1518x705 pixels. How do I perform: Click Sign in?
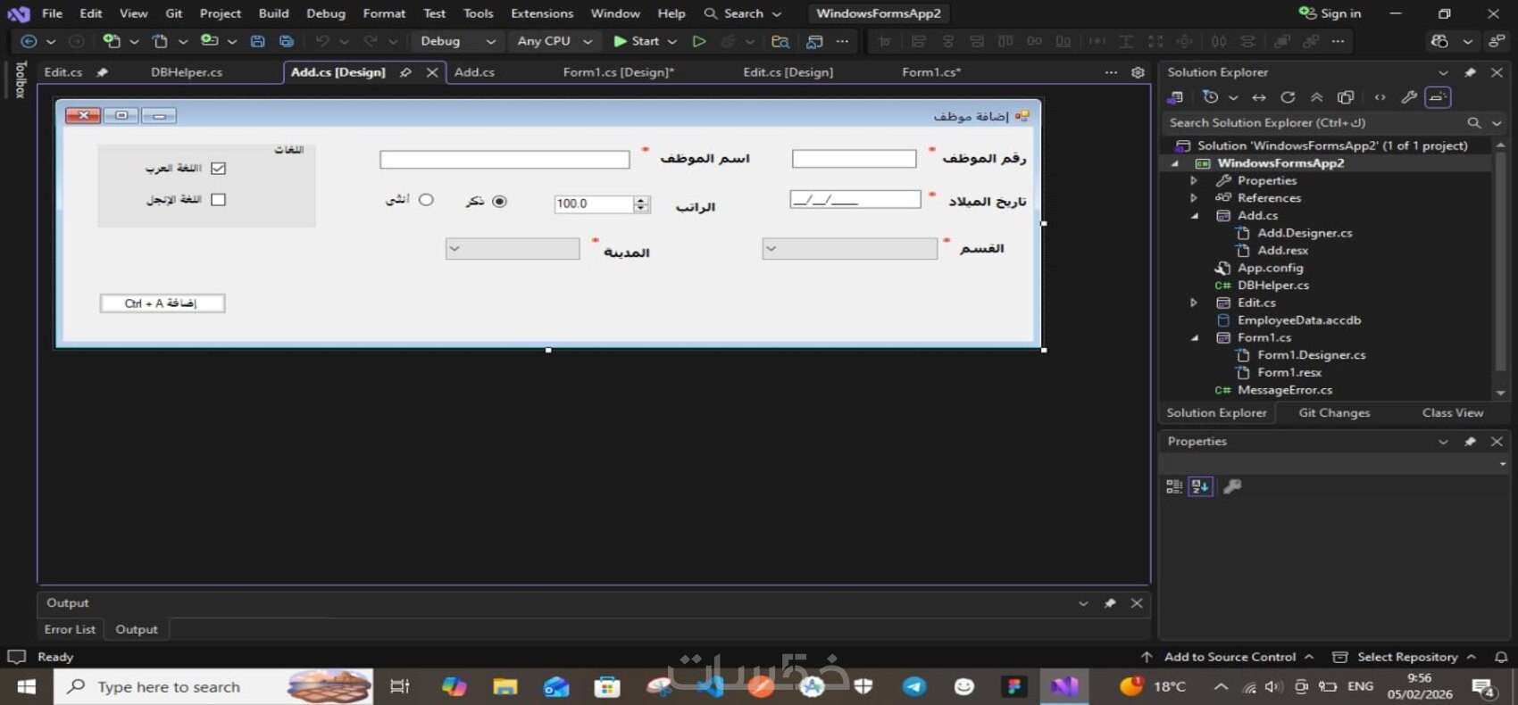click(1330, 13)
